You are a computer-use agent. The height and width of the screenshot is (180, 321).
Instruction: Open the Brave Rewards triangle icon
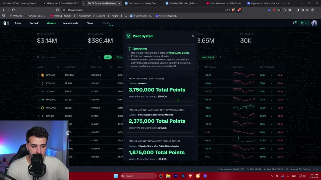238,10
